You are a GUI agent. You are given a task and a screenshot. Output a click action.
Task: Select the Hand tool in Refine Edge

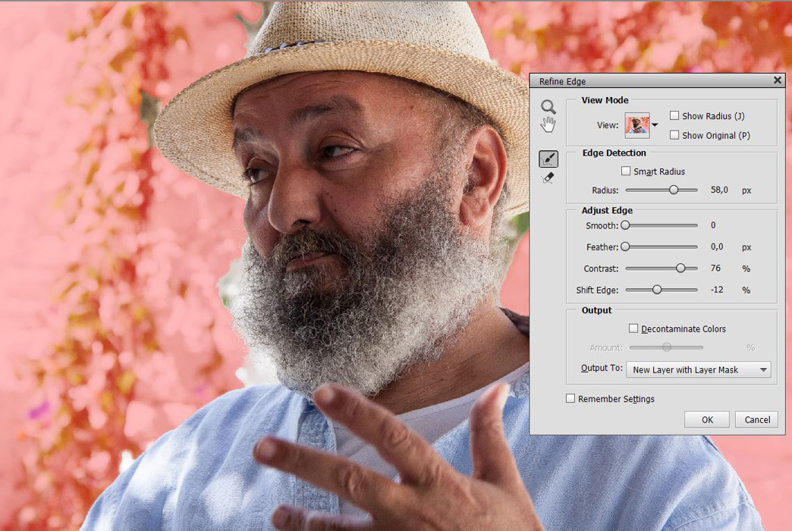[548, 124]
